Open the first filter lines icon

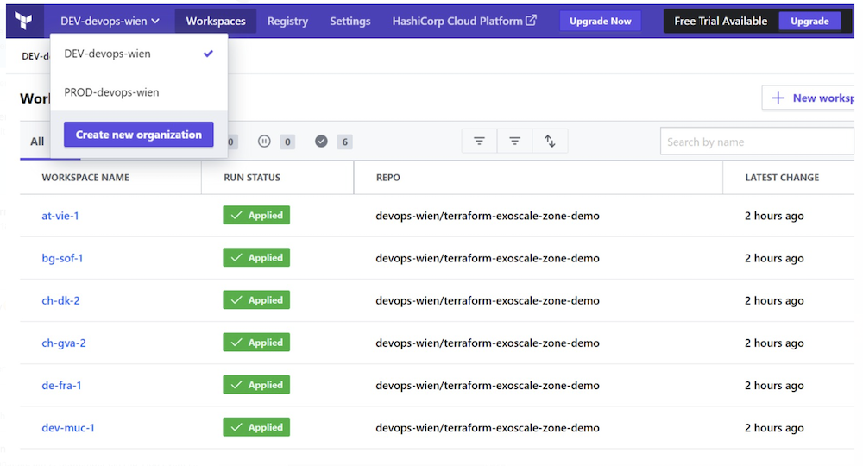tap(479, 142)
